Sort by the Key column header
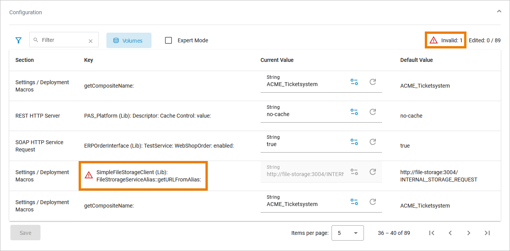 [89, 60]
